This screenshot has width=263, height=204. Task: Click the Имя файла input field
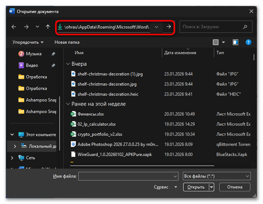(128, 176)
